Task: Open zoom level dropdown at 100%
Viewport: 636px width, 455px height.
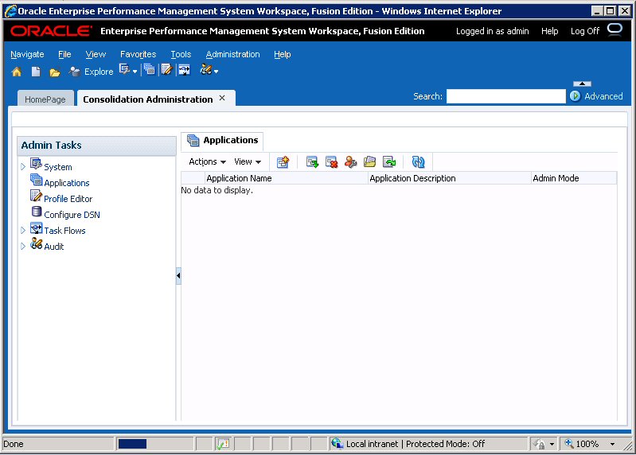Action: [x=612, y=444]
